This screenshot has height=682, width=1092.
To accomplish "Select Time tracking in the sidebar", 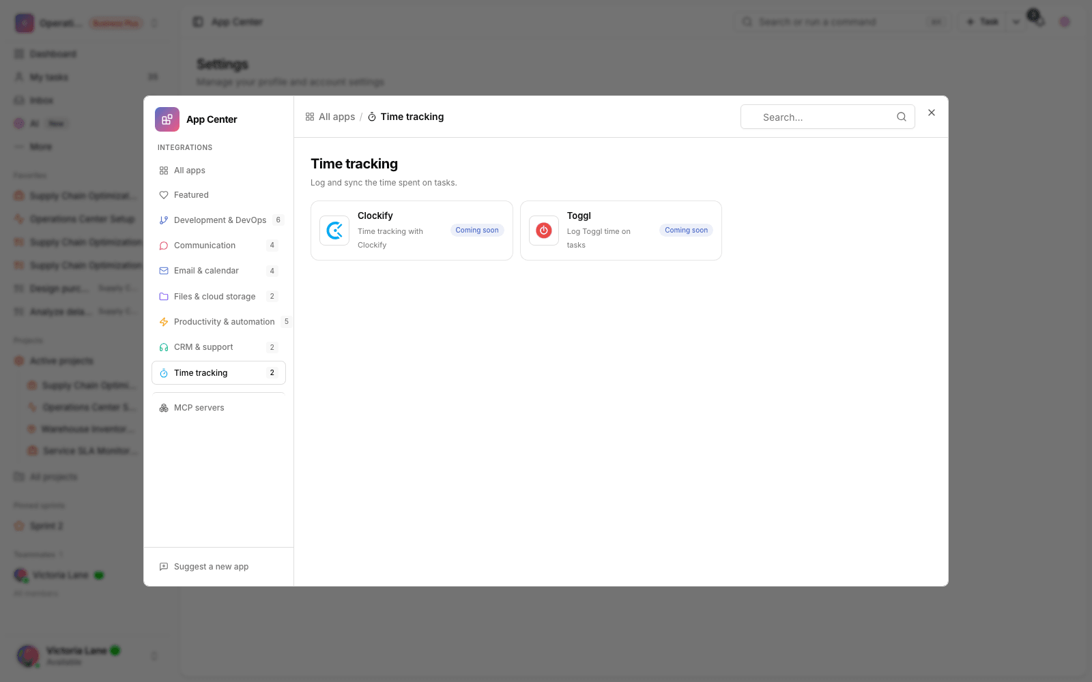I will click(x=218, y=373).
